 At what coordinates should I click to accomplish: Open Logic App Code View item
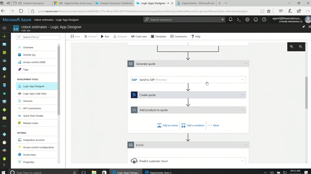[x=37, y=93]
